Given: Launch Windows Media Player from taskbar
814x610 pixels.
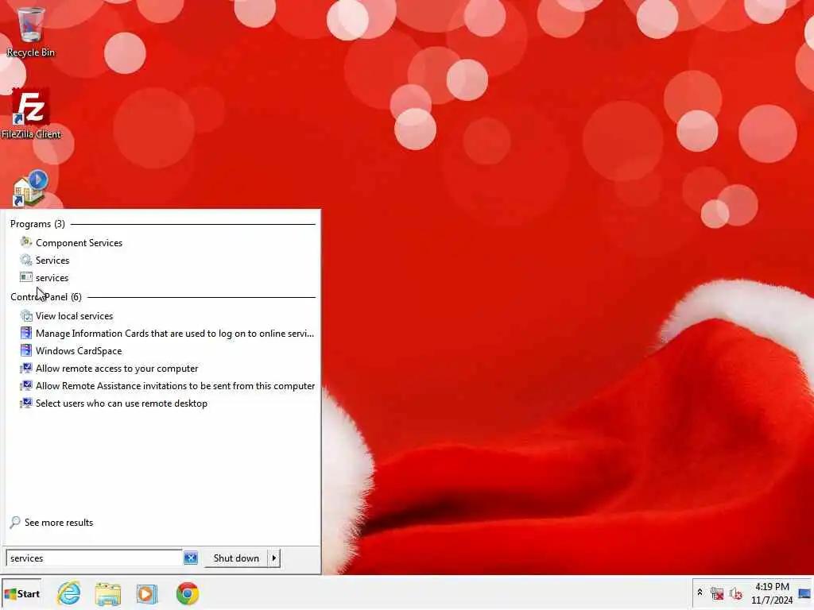Looking at the screenshot, I should coord(147,594).
